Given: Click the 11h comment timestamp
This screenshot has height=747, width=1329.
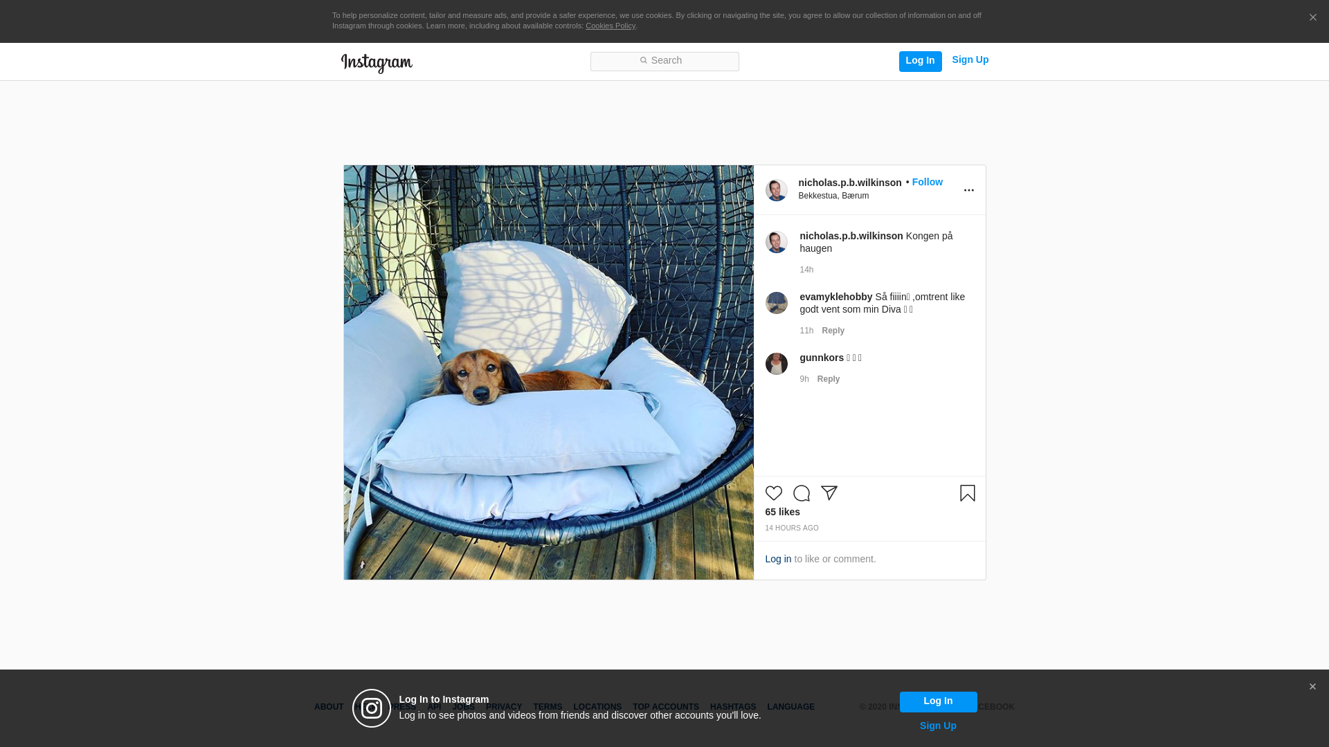Looking at the screenshot, I should click(806, 331).
